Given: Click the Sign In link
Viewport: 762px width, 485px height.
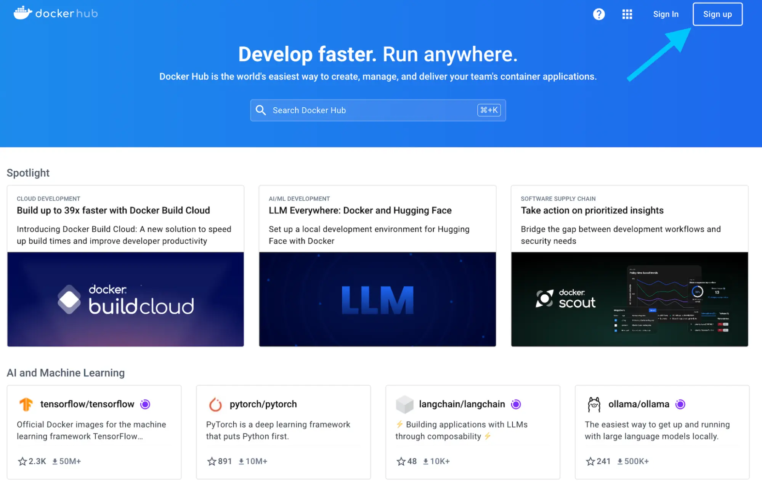Looking at the screenshot, I should (666, 14).
